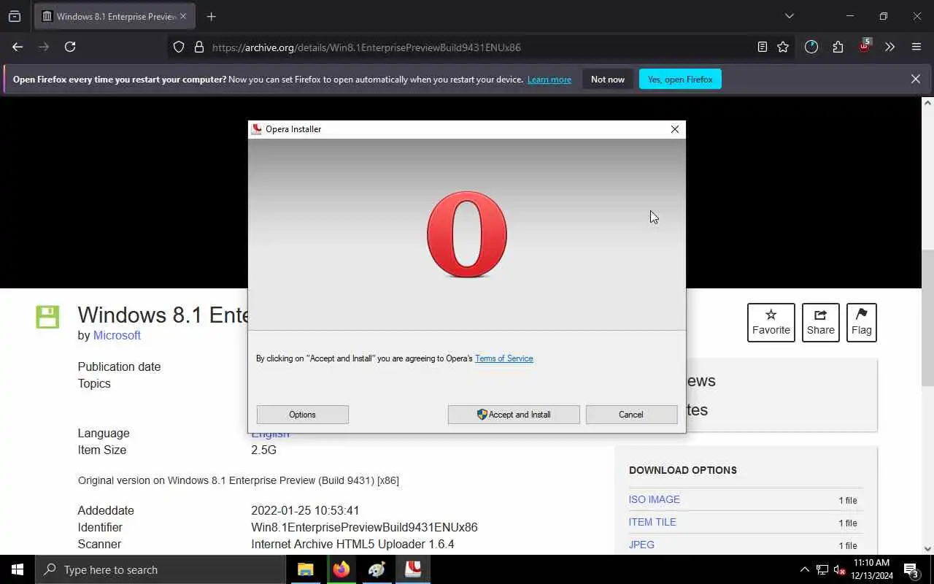This screenshot has height=584, width=934.
Task: Go back in Firefox
Action: click(x=18, y=47)
